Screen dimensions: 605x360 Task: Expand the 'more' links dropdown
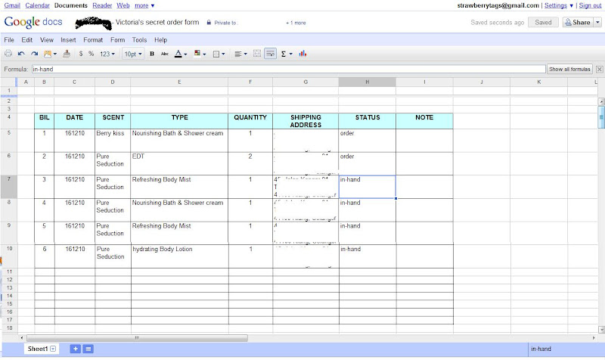point(144,5)
